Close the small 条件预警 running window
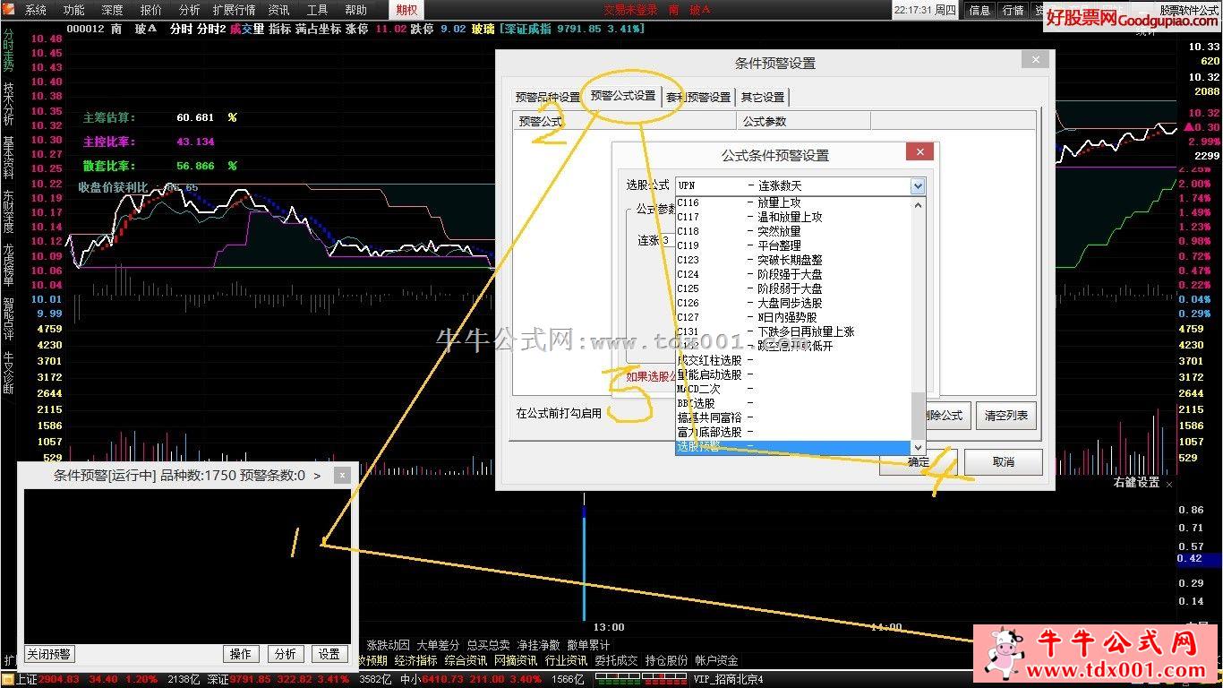 coord(341,476)
